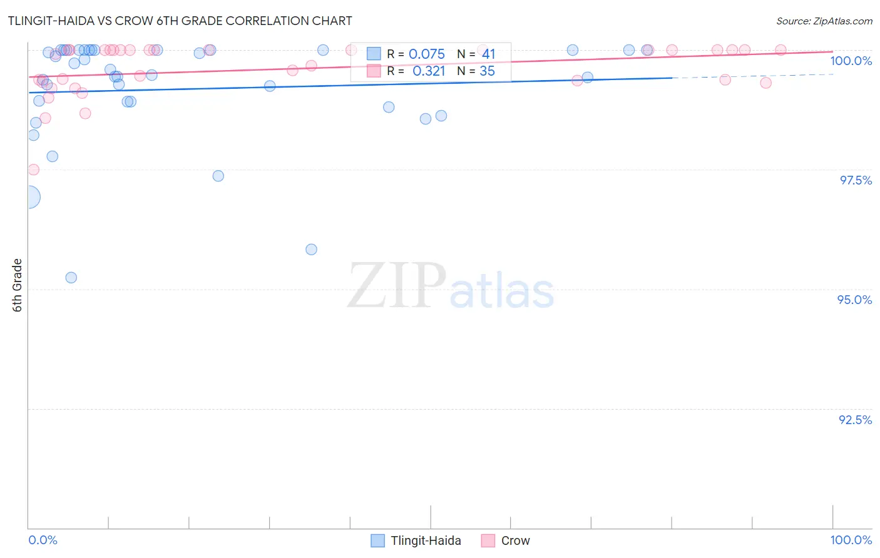Click the ZIPatlas watermark logo

point(451,287)
